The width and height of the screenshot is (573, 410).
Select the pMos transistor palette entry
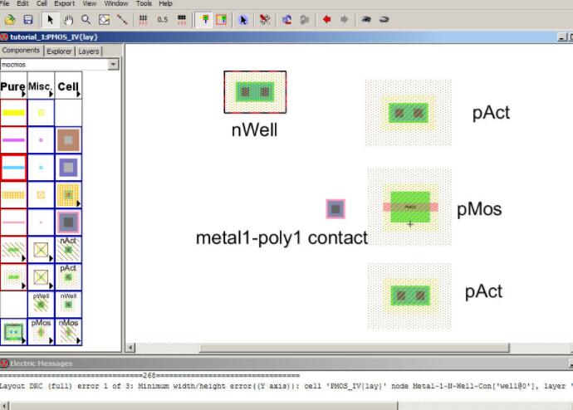click(41, 329)
